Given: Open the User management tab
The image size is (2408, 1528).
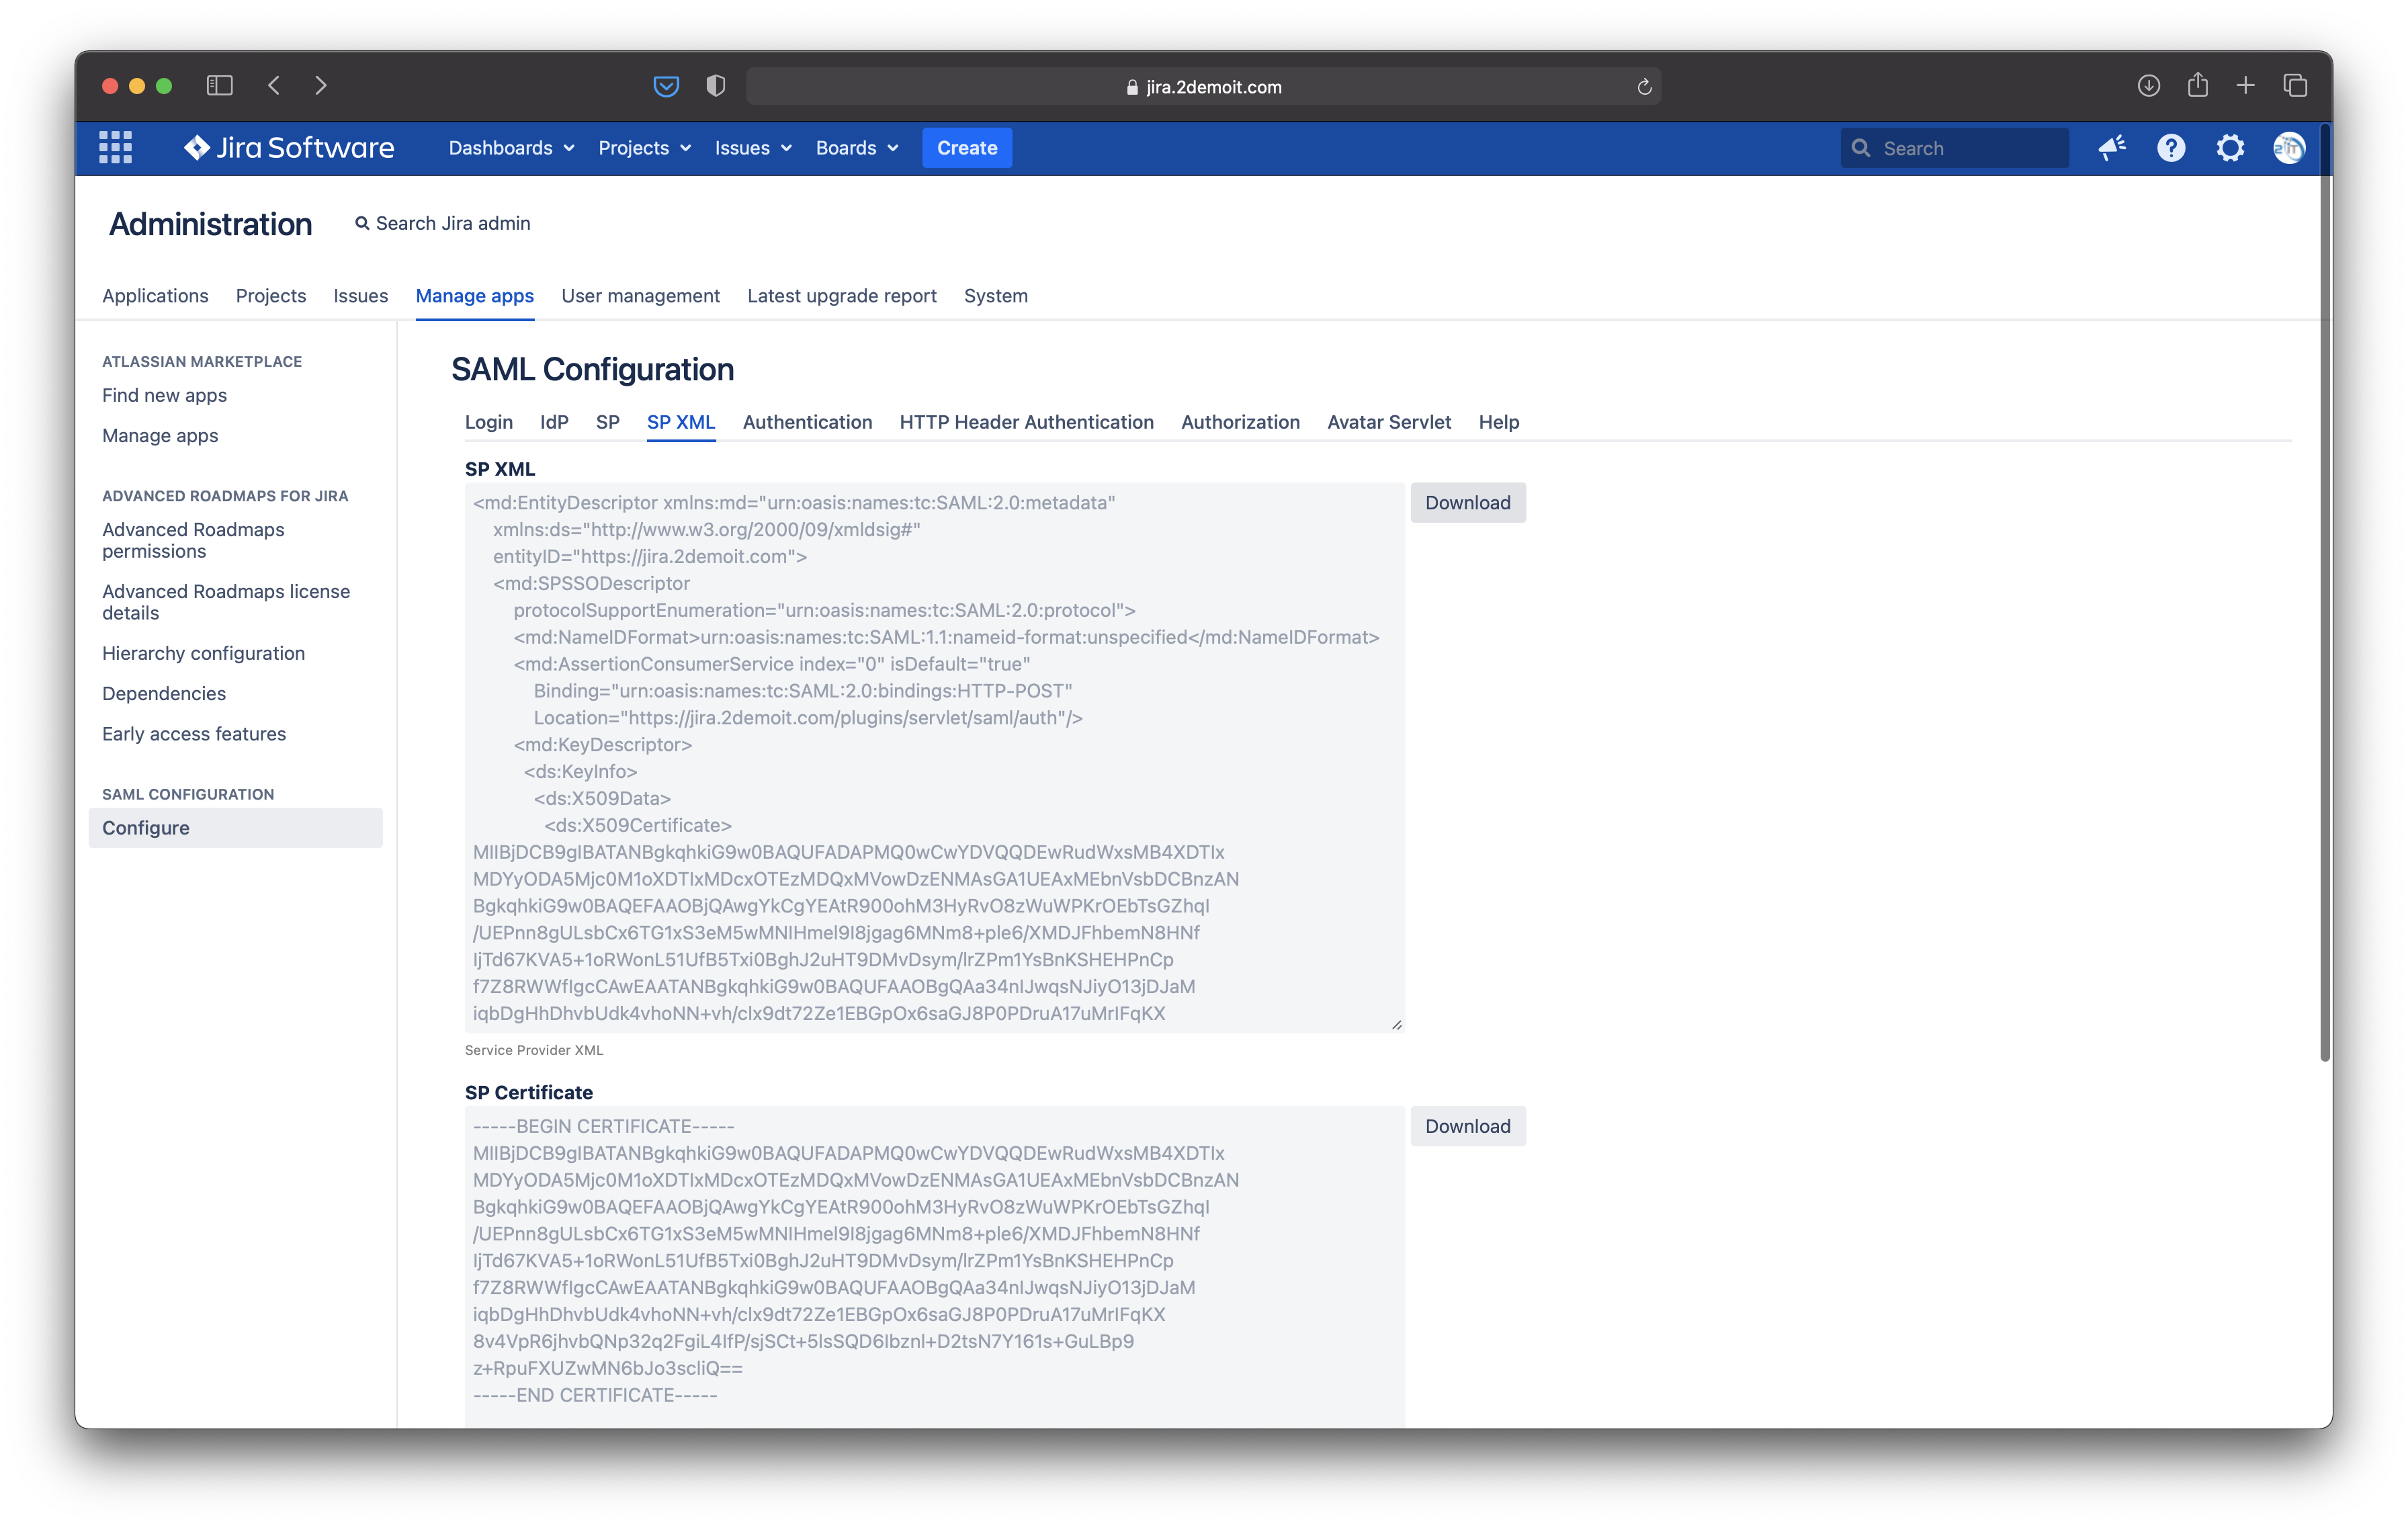Looking at the screenshot, I should click(641, 296).
